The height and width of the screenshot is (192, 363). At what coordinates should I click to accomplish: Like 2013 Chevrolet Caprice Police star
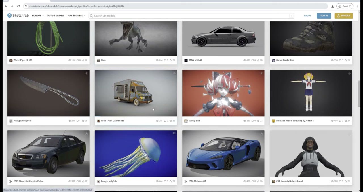[x=83, y=181]
